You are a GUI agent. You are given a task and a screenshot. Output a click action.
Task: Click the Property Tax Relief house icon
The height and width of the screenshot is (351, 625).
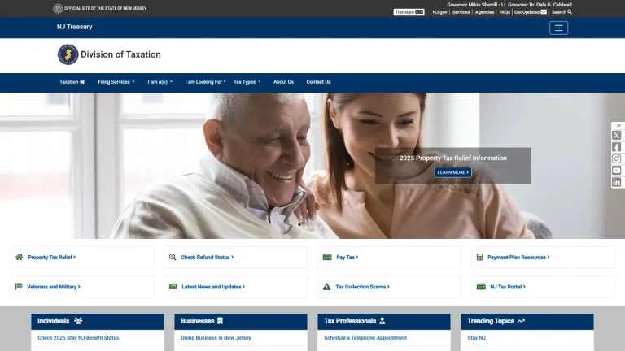[20, 257]
